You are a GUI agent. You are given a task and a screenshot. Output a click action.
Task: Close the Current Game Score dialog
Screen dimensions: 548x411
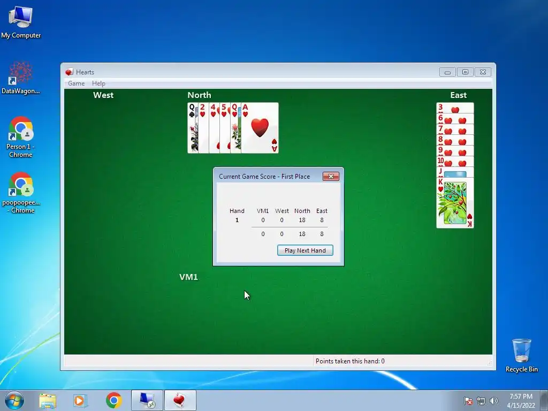[331, 176]
